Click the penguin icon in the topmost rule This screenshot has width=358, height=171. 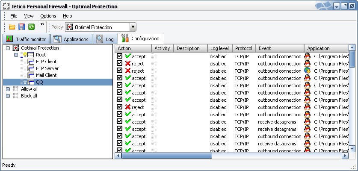(x=307, y=56)
